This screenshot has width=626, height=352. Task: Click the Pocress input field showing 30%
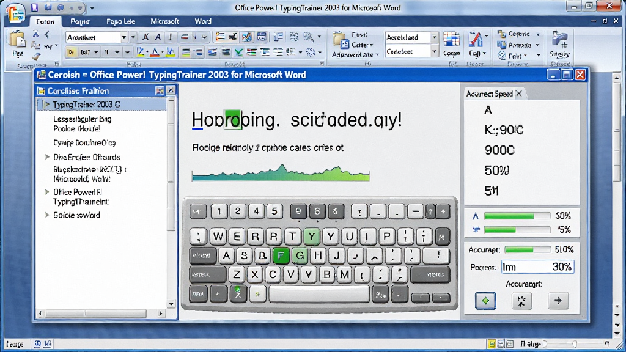(x=537, y=267)
